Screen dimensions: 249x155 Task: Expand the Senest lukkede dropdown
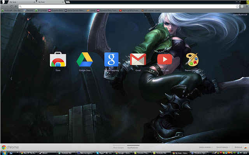[223, 147]
